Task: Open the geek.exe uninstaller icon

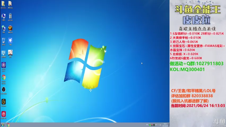Action: [x=10, y=17]
